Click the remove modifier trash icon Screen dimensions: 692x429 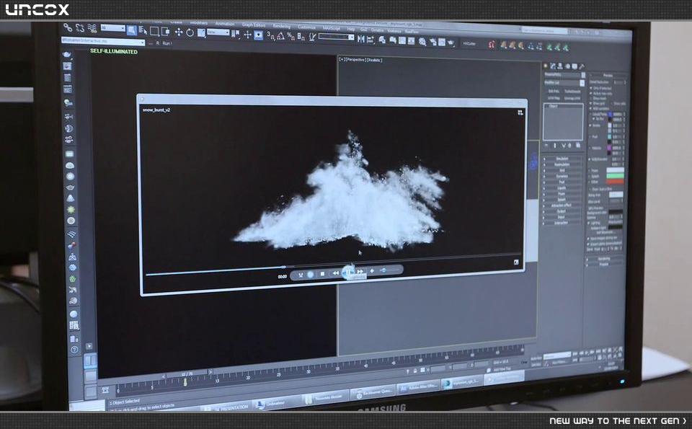point(569,146)
